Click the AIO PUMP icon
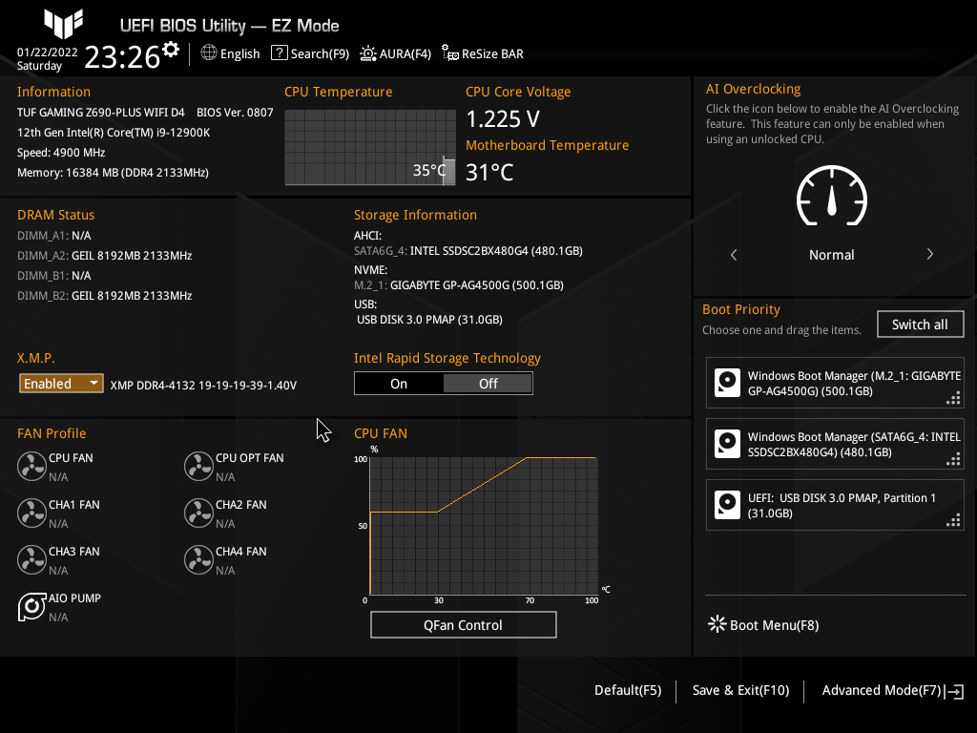The image size is (977, 733). tap(31, 606)
